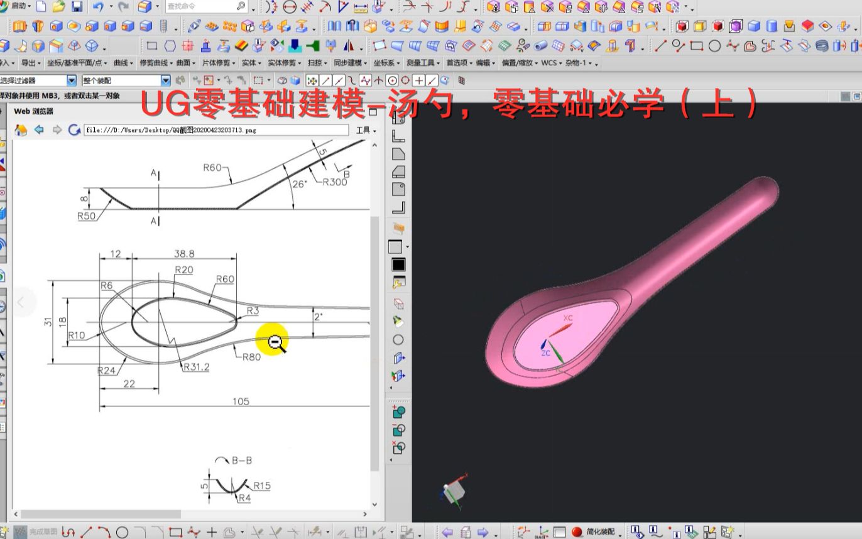This screenshot has height=539, width=862.
Task: Open the 实体 solid menu
Action: point(251,63)
